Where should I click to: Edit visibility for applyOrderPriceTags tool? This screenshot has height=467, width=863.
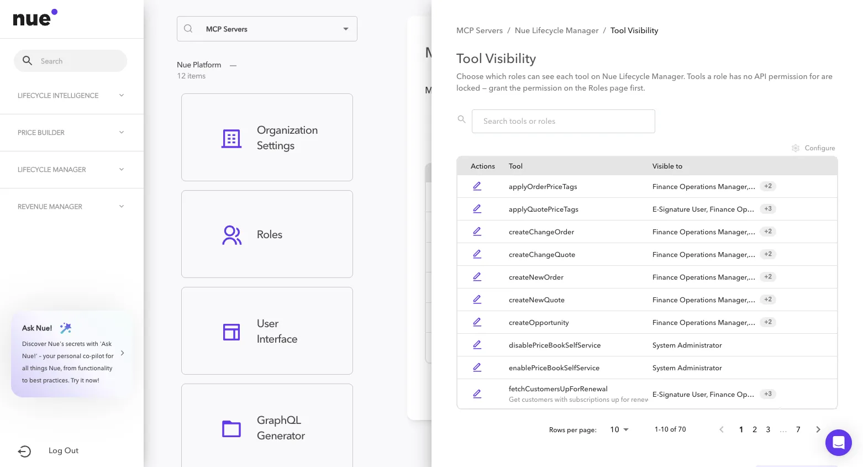[x=477, y=186]
